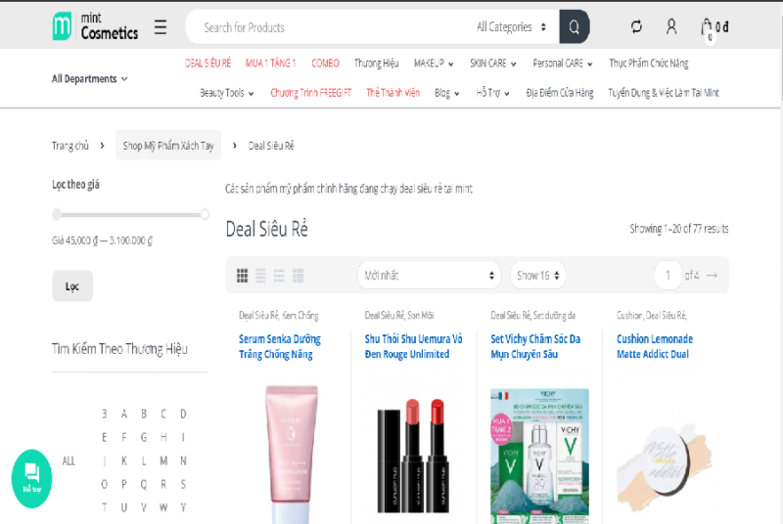The image size is (783, 524).
Task: Click breadcrumb arrow after Trang chủ
Action: click(103, 146)
